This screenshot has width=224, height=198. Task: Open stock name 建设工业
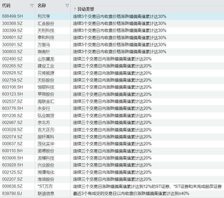pyautogui.click(x=46, y=66)
